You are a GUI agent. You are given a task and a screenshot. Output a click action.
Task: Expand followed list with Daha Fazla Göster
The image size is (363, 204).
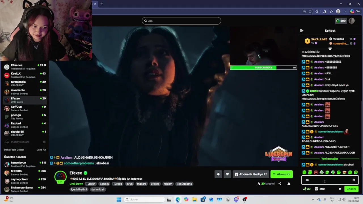coord(14,150)
